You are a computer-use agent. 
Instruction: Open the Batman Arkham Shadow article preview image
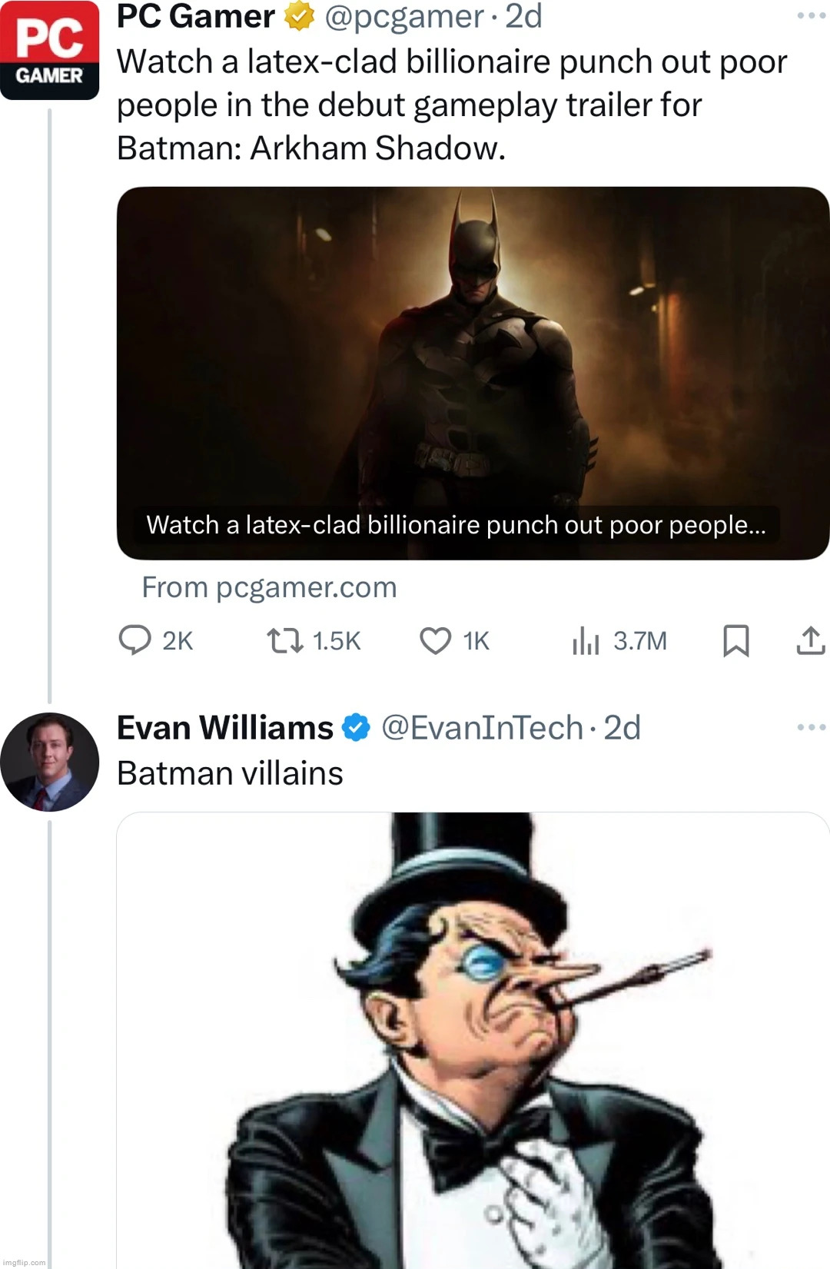[473, 361]
